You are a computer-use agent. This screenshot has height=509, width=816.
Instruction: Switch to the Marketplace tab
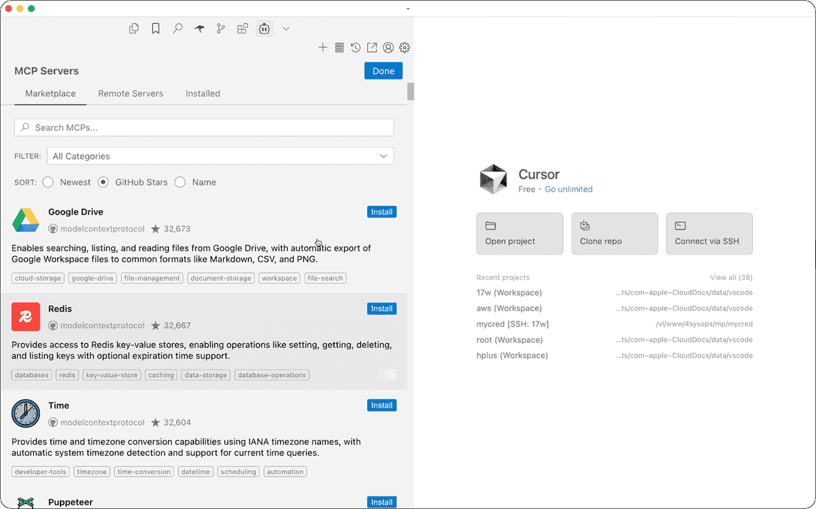tap(50, 94)
